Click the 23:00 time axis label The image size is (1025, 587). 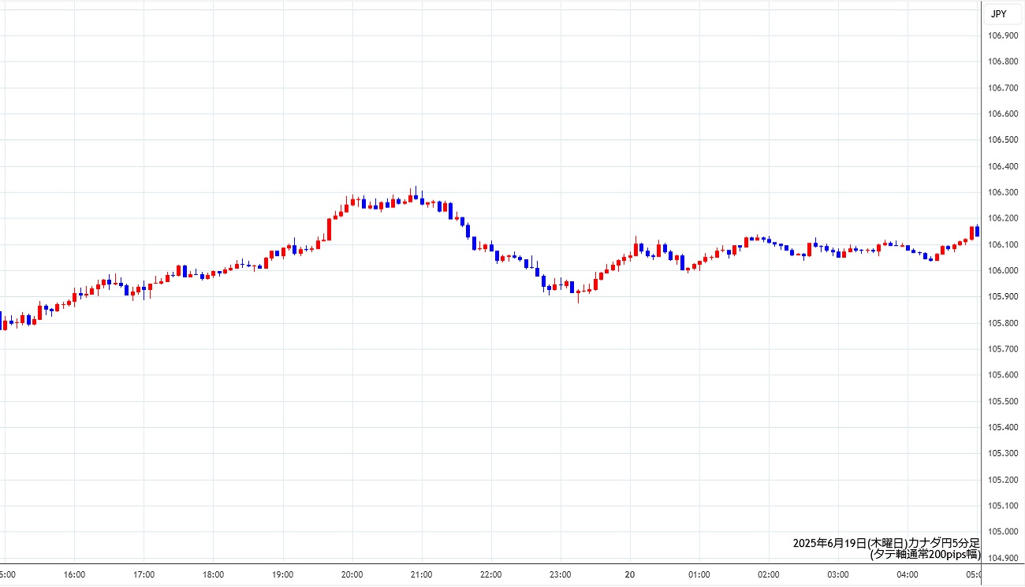pyautogui.click(x=561, y=574)
